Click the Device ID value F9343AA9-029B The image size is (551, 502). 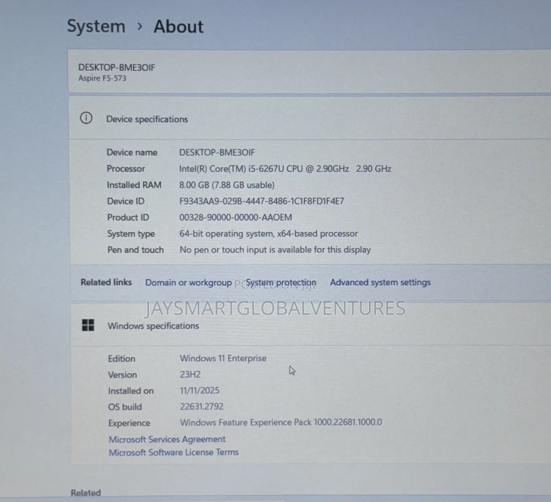(262, 201)
